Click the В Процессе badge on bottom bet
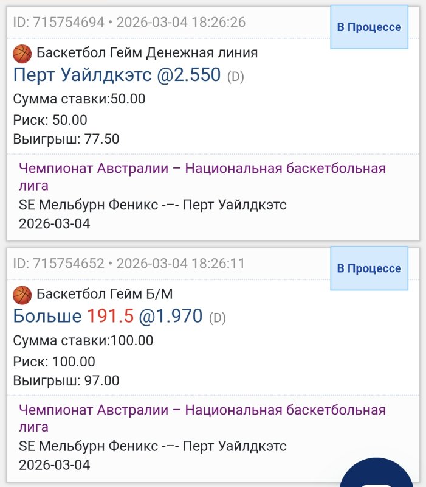426x487 pixels. (368, 267)
